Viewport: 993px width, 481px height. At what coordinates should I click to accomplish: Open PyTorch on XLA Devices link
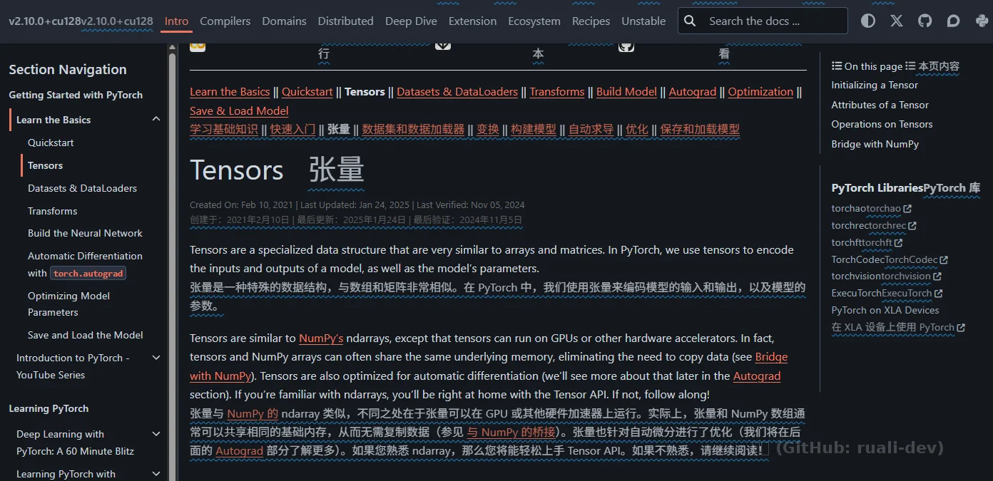pyautogui.click(x=885, y=311)
